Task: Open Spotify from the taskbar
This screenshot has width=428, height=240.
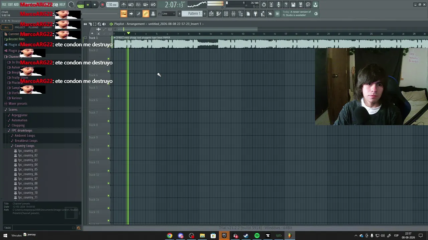Action: [x=257, y=236]
